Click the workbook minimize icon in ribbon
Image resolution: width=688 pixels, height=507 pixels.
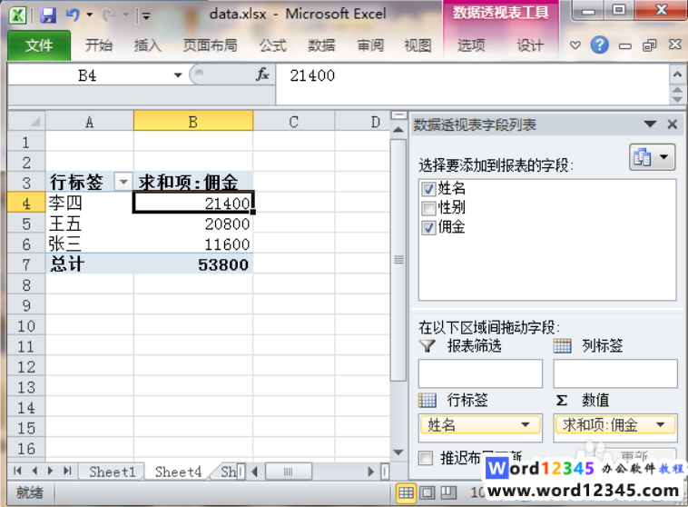[625, 45]
